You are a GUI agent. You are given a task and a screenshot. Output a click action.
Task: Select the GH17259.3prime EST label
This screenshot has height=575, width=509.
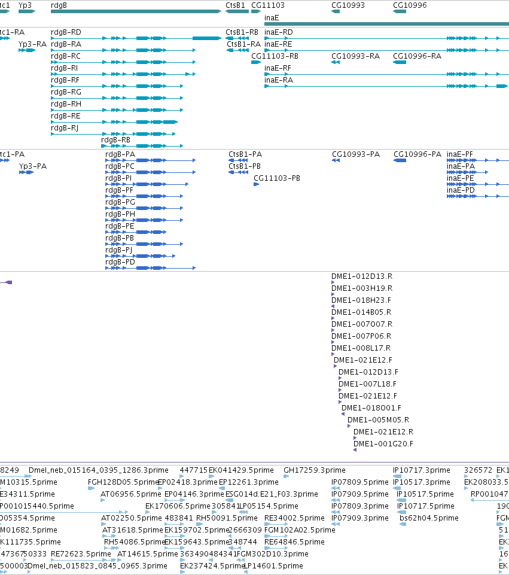(315, 470)
